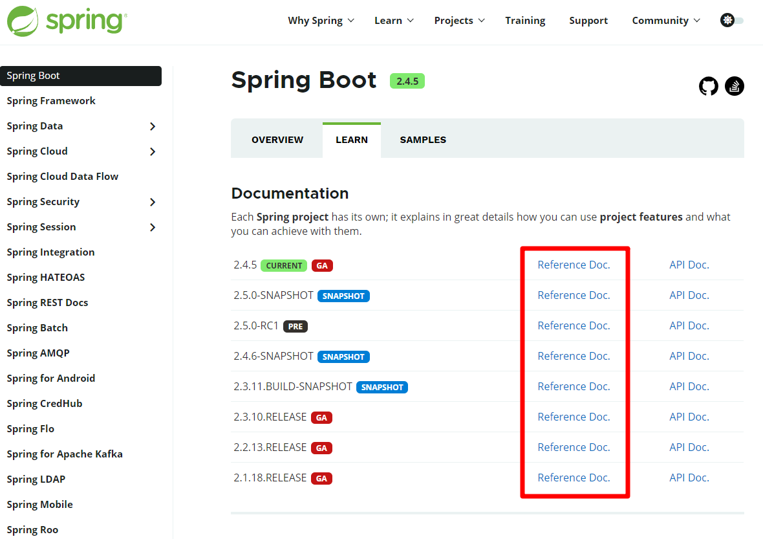Click the PRE badge beside 2.5.0-RC1
The height and width of the screenshot is (539, 763).
coord(296,327)
